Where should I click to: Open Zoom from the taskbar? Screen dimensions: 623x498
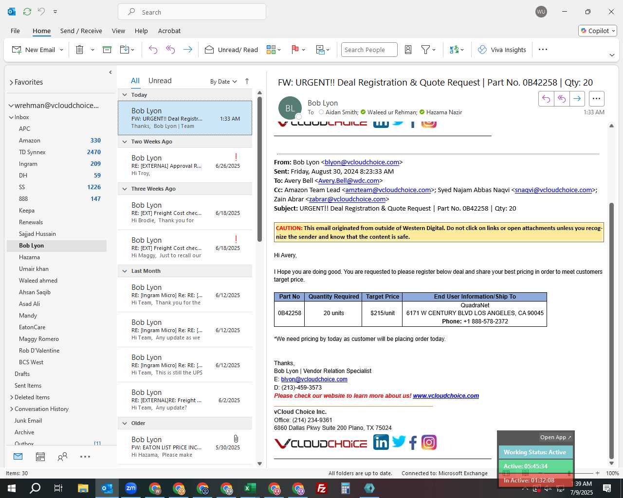tap(131, 488)
